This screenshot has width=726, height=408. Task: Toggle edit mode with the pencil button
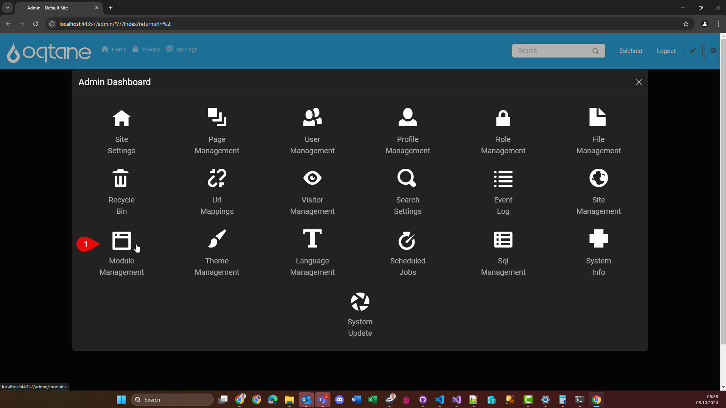click(x=692, y=51)
